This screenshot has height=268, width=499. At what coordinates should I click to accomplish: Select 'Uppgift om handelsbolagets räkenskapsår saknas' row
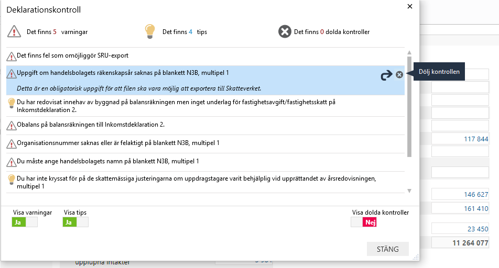pyautogui.click(x=205, y=81)
